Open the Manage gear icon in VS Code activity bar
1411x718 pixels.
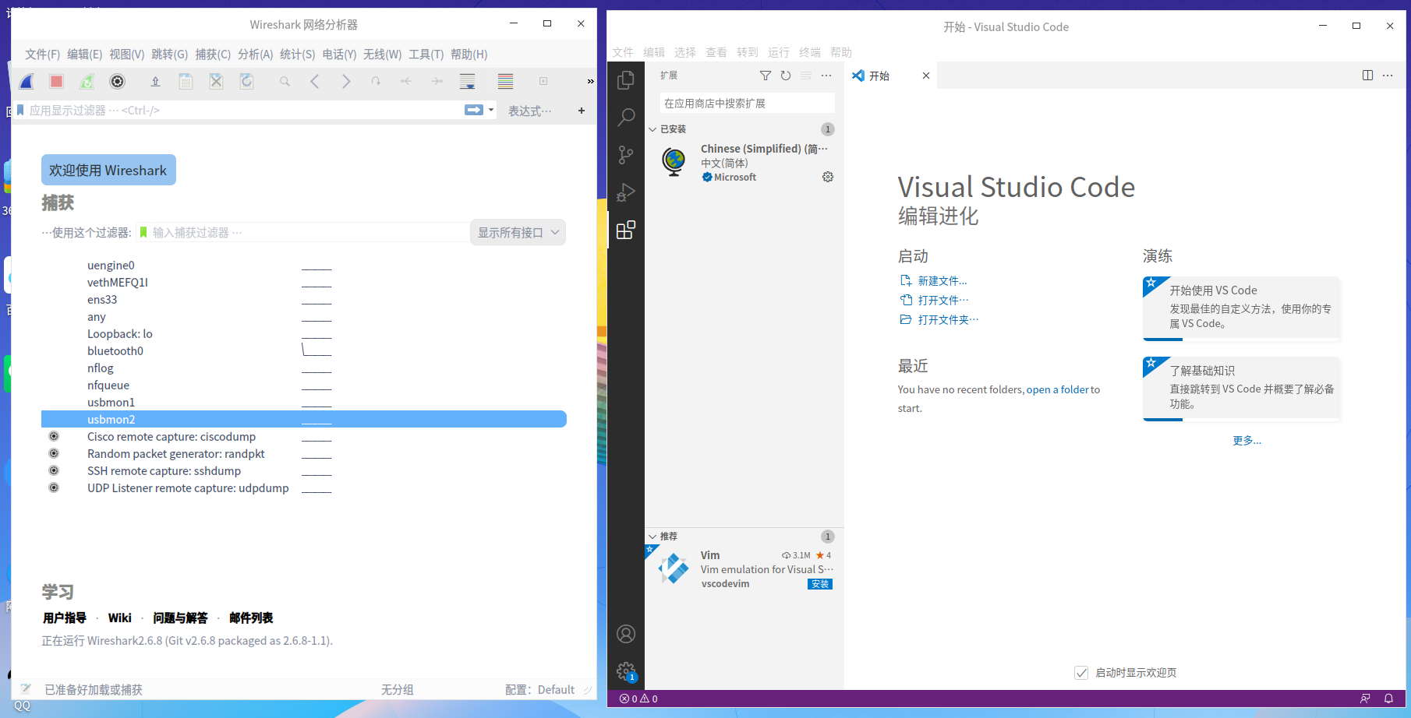tap(626, 671)
